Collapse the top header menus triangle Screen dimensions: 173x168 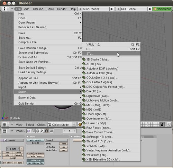[12, 9]
